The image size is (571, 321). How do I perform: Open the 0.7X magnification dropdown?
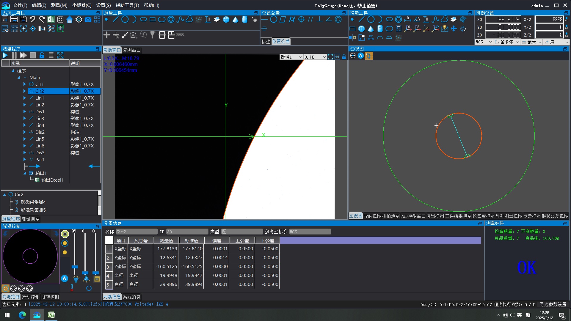point(315,57)
